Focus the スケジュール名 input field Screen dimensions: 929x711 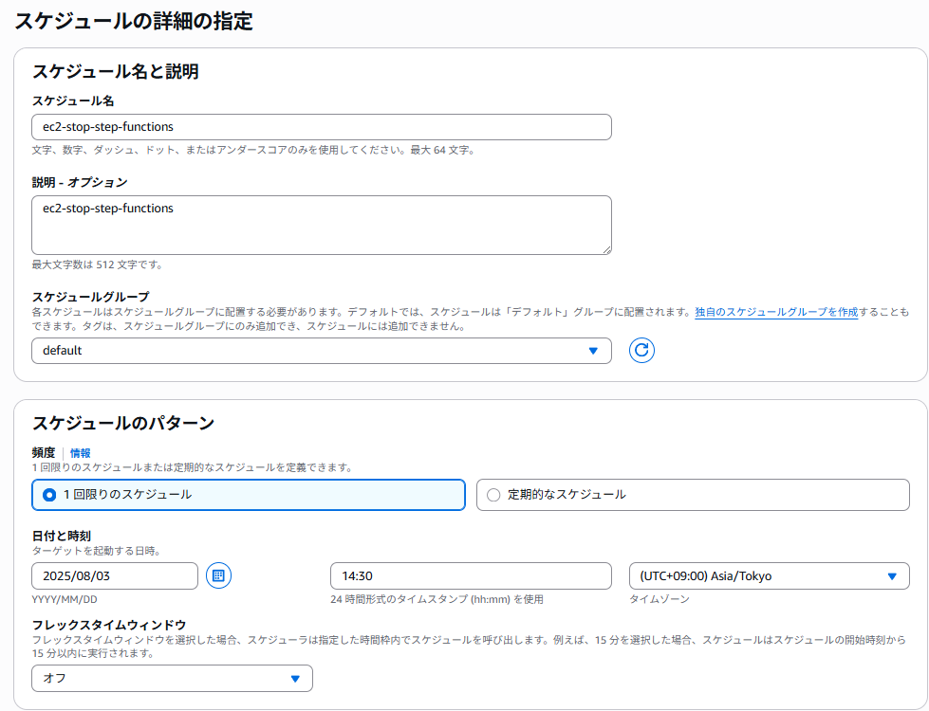click(320, 127)
